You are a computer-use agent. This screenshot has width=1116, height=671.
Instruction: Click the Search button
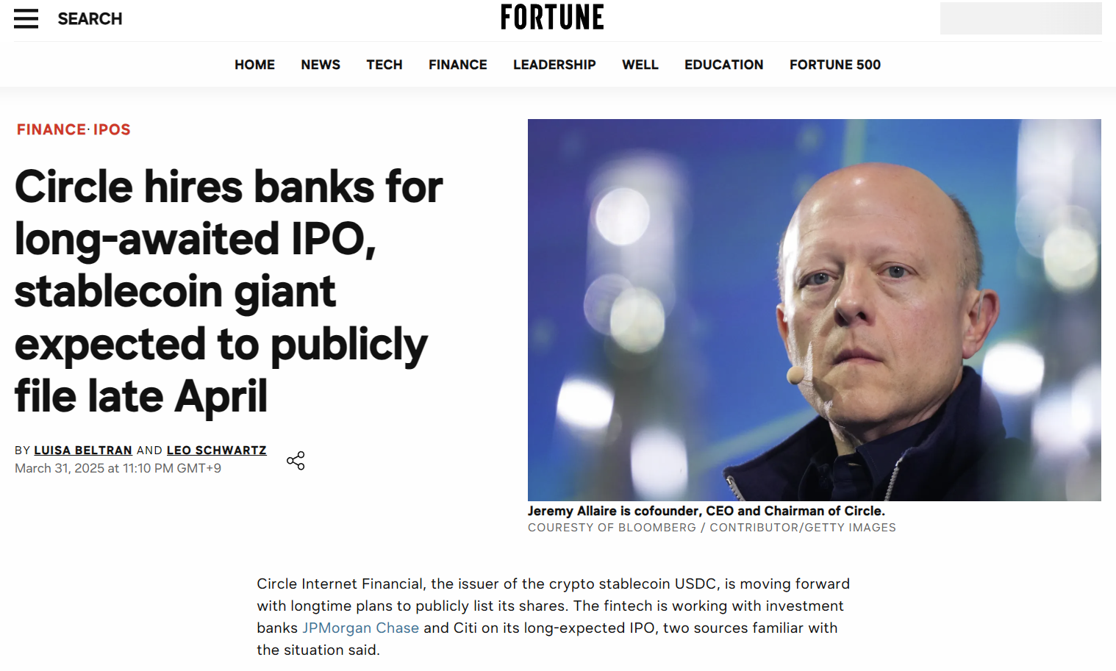tap(90, 19)
